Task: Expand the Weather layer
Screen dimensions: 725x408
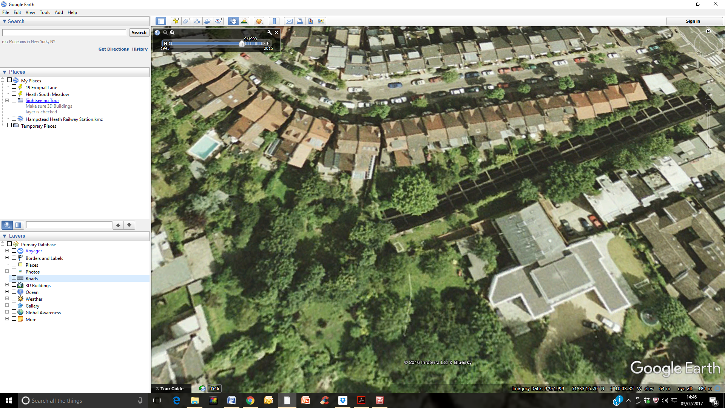Action: [7, 298]
